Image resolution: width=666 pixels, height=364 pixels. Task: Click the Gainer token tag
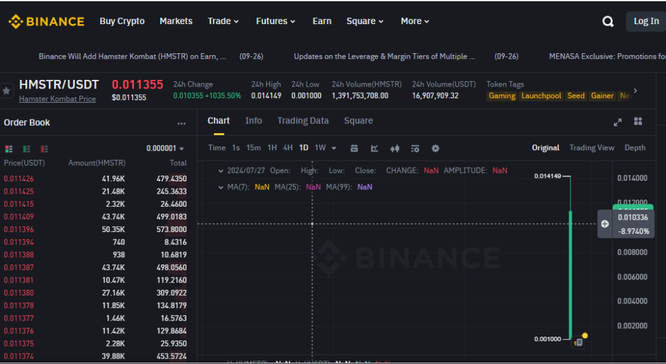click(602, 96)
